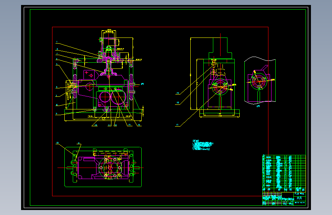This screenshot has width=332, height=215.
Task: Click the parts list table above title block
Action: pos(284,173)
